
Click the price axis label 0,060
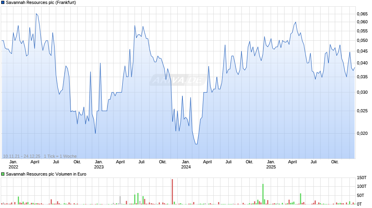[x=362, y=22]
